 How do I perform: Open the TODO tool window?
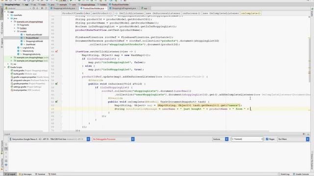coord(52,174)
